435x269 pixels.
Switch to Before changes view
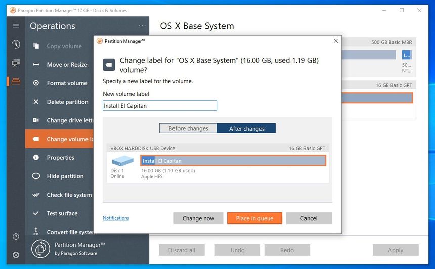coord(188,128)
